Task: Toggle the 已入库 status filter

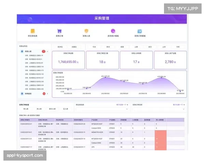Action: point(65,109)
